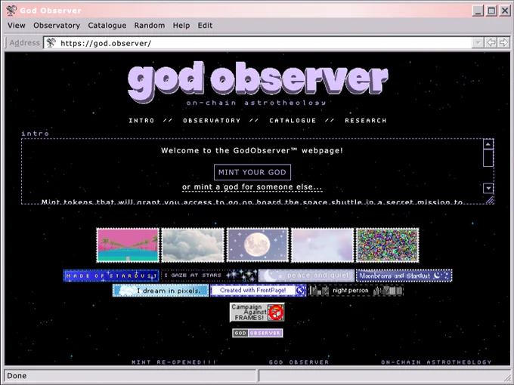Image resolution: width=514 pixels, height=385 pixels.
Task: Click the MINT YOUR GOD button
Action: [x=252, y=172]
